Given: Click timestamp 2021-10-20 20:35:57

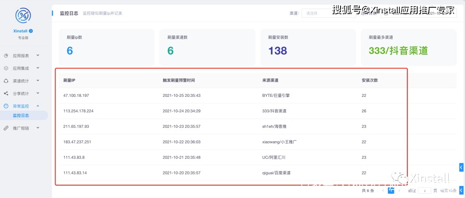Looking at the screenshot, I should point(182,173).
